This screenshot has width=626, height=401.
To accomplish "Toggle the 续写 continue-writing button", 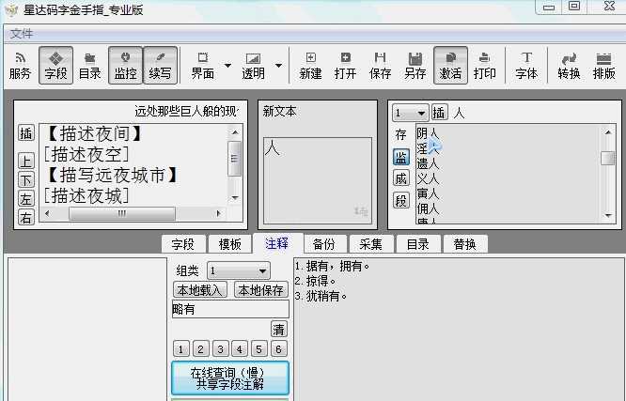I will click(x=160, y=66).
